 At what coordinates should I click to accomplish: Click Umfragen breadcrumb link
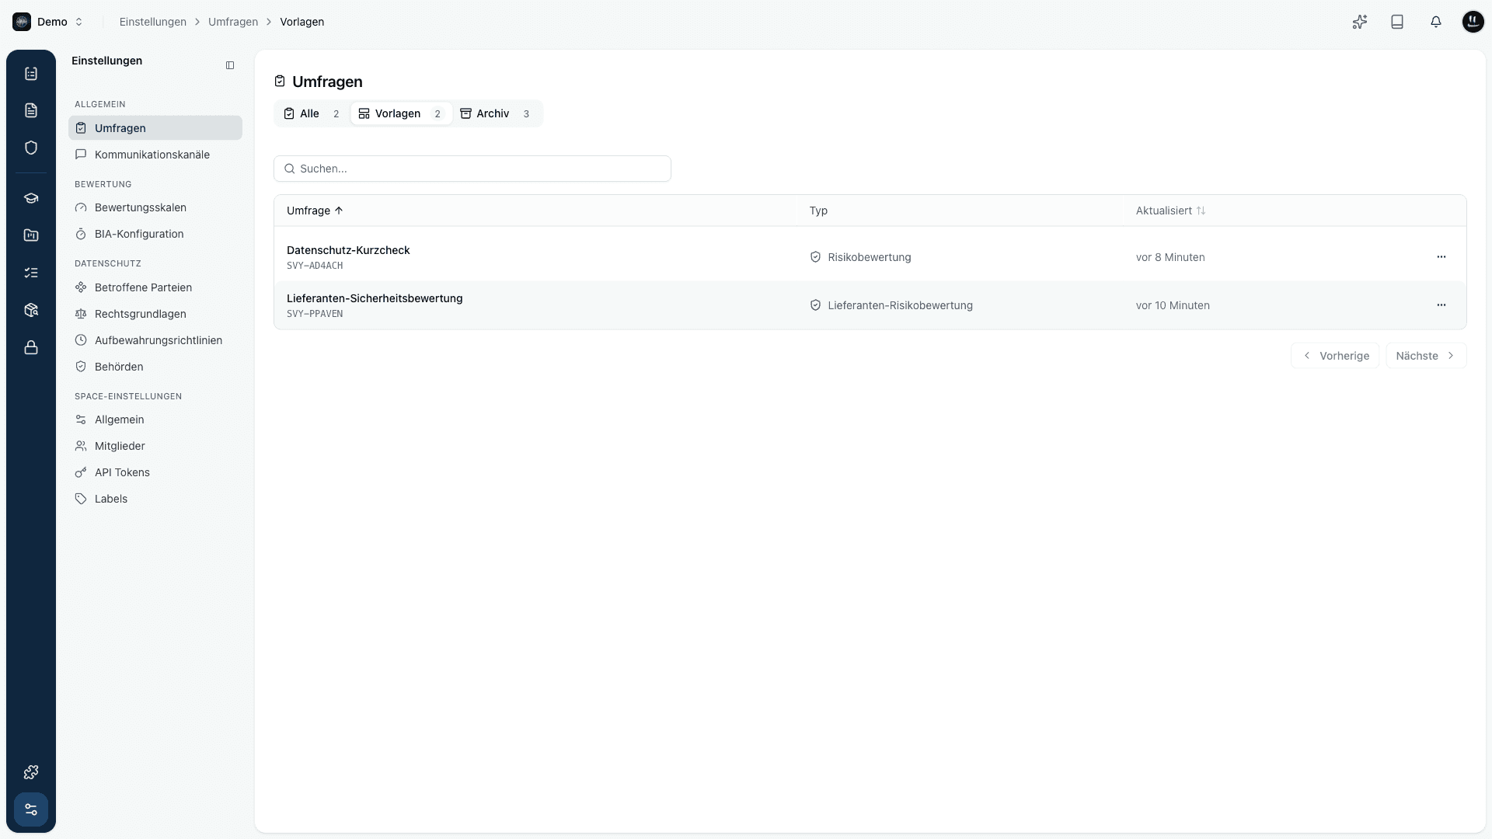pyautogui.click(x=233, y=22)
